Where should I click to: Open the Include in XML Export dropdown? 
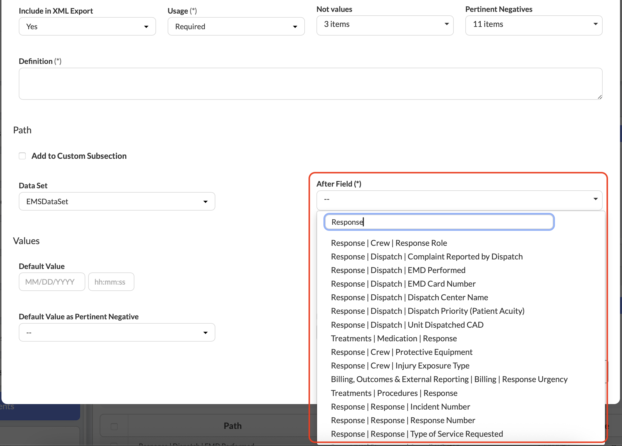coord(87,27)
